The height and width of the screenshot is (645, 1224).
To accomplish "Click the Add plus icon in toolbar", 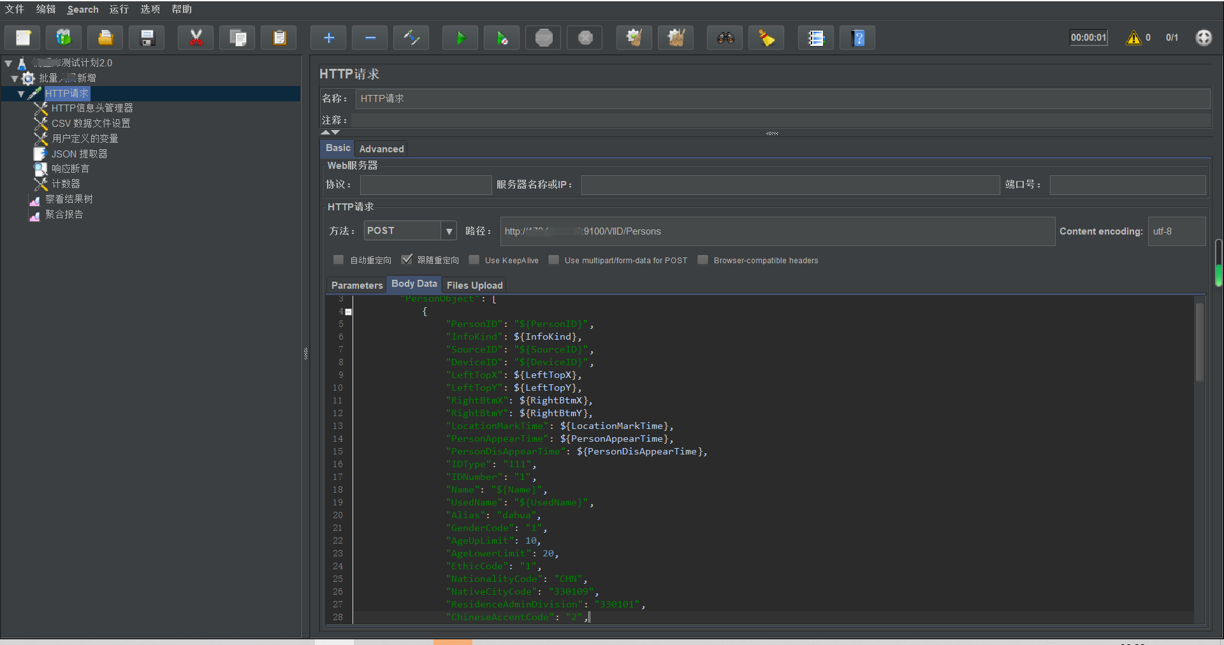I will [328, 38].
